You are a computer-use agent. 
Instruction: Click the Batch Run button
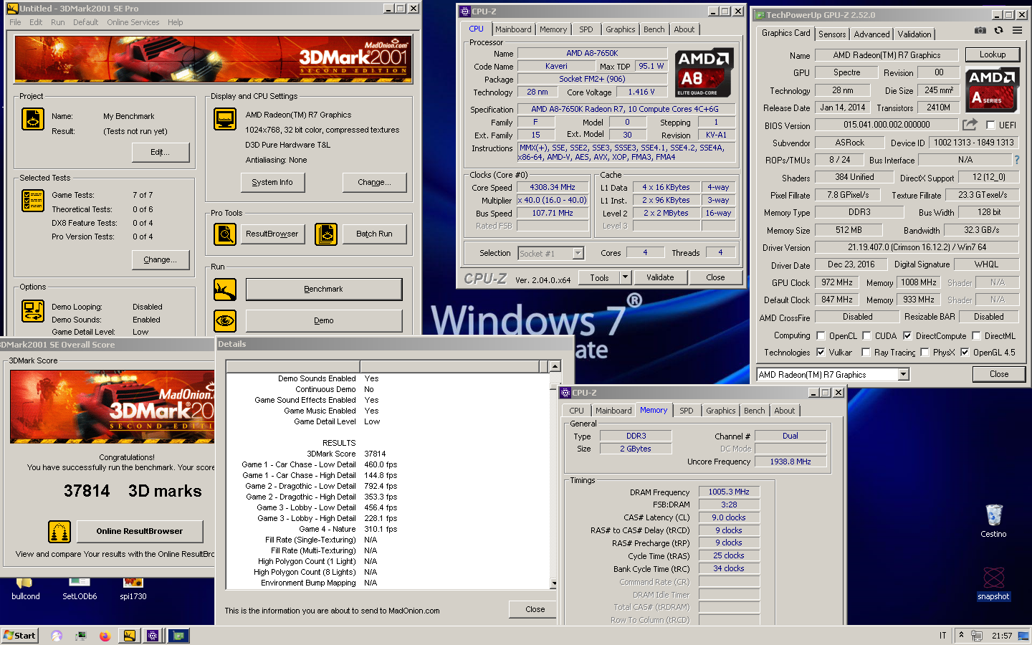tap(375, 234)
